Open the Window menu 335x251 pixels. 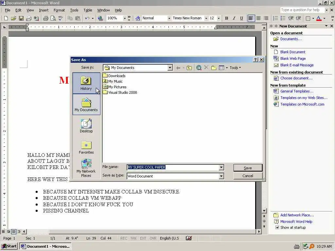click(x=103, y=10)
